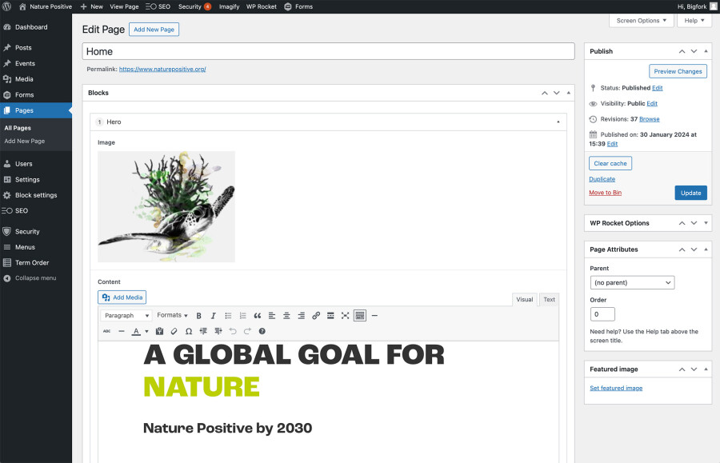
Task: Open the Add Media dialog
Action: tap(122, 297)
